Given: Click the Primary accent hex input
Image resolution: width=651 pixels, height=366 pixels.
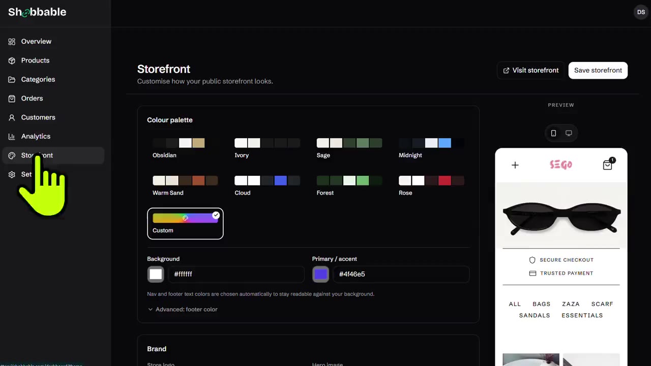Looking at the screenshot, I should [401, 274].
